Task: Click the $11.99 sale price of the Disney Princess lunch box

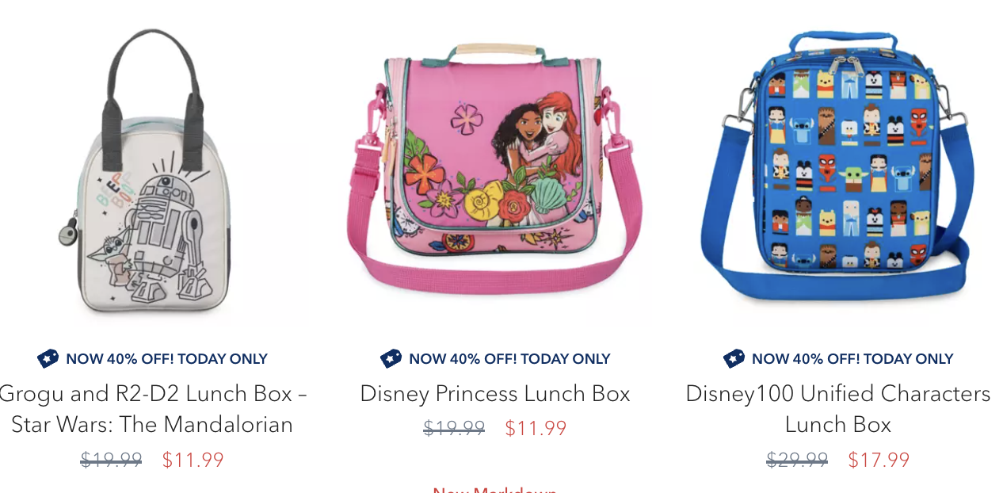Action: point(536,429)
